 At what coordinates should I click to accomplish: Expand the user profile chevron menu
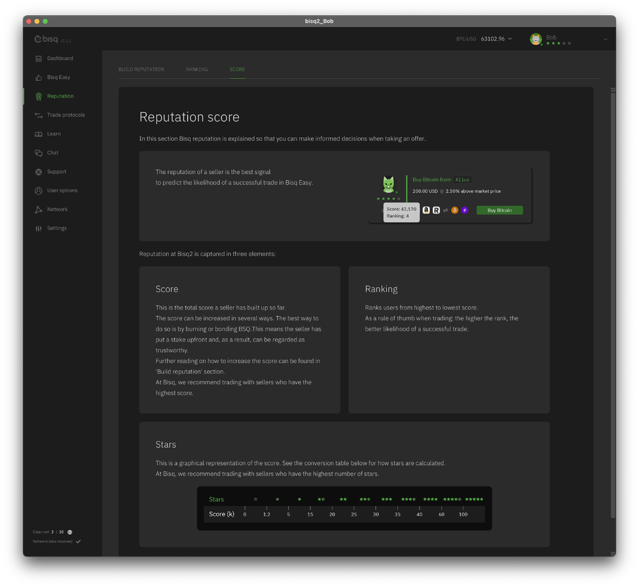pos(605,39)
